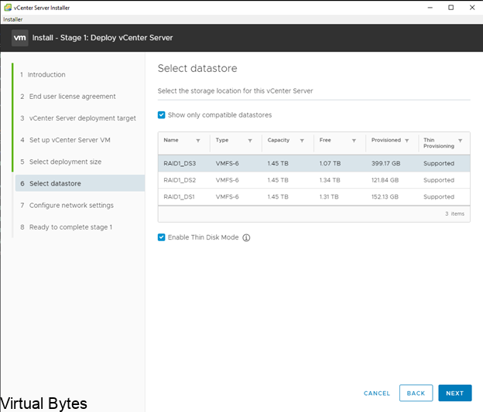Click the vm logo in header
The image size is (483, 412).
pos(20,38)
